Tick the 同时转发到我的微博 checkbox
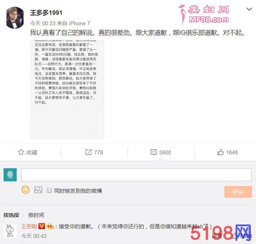Viewport: 256px width, 244px height. coord(49,190)
